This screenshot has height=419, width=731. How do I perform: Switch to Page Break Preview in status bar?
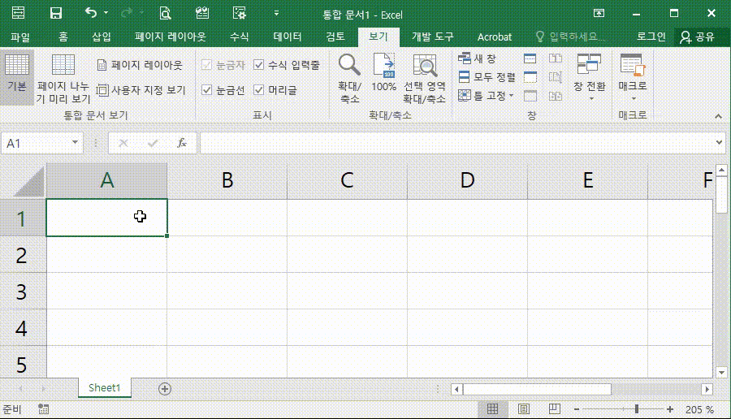(554, 409)
